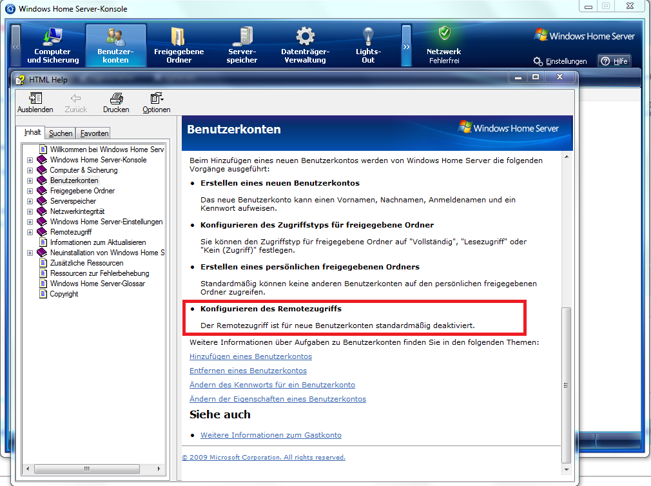Click the Freigegebene Ordner book icon
The height and width of the screenshot is (486, 651).
click(42, 191)
